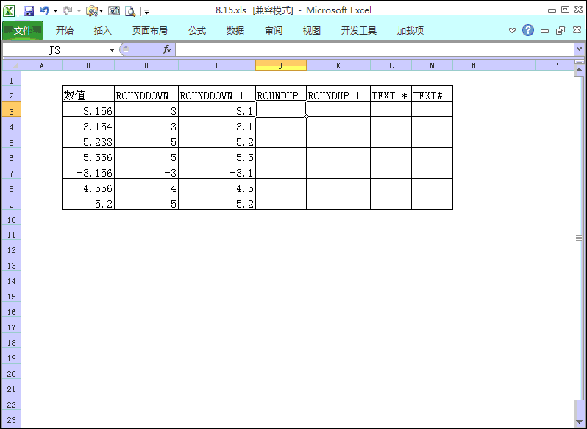This screenshot has width=587, height=429.
Task: Collapse the ribbon with the chevron icon
Action: pos(513,30)
